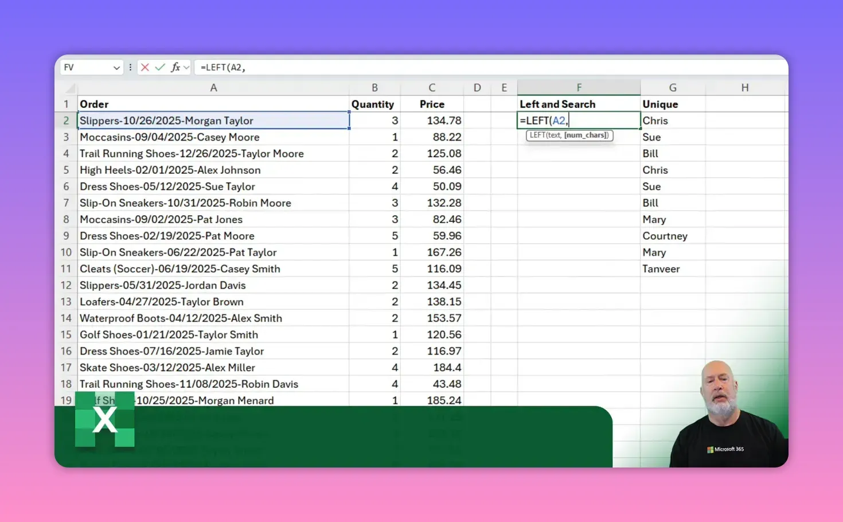The height and width of the screenshot is (522, 843).
Task: Select column header A
Action: coord(213,87)
